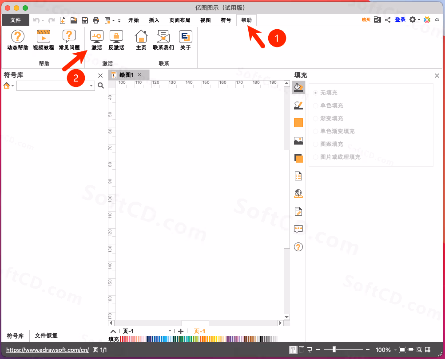Select 图案填充 pattern fill option
445x359 pixels.
(x=328, y=144)
